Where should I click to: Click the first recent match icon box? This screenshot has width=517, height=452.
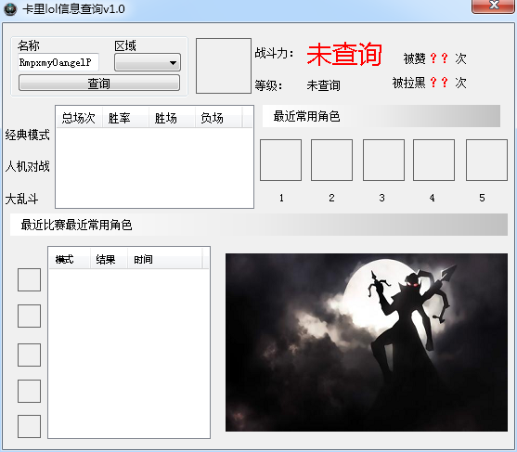pyautogui.click(x=29, y=280)
